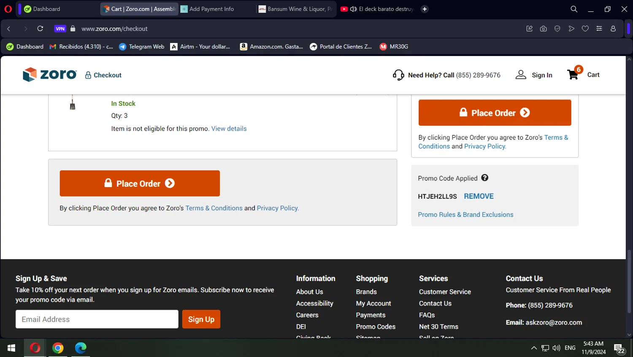633x357 pixels.
Task: Open the MR30G bookmark
Action: pyautogui.click(x=394, y=46)
